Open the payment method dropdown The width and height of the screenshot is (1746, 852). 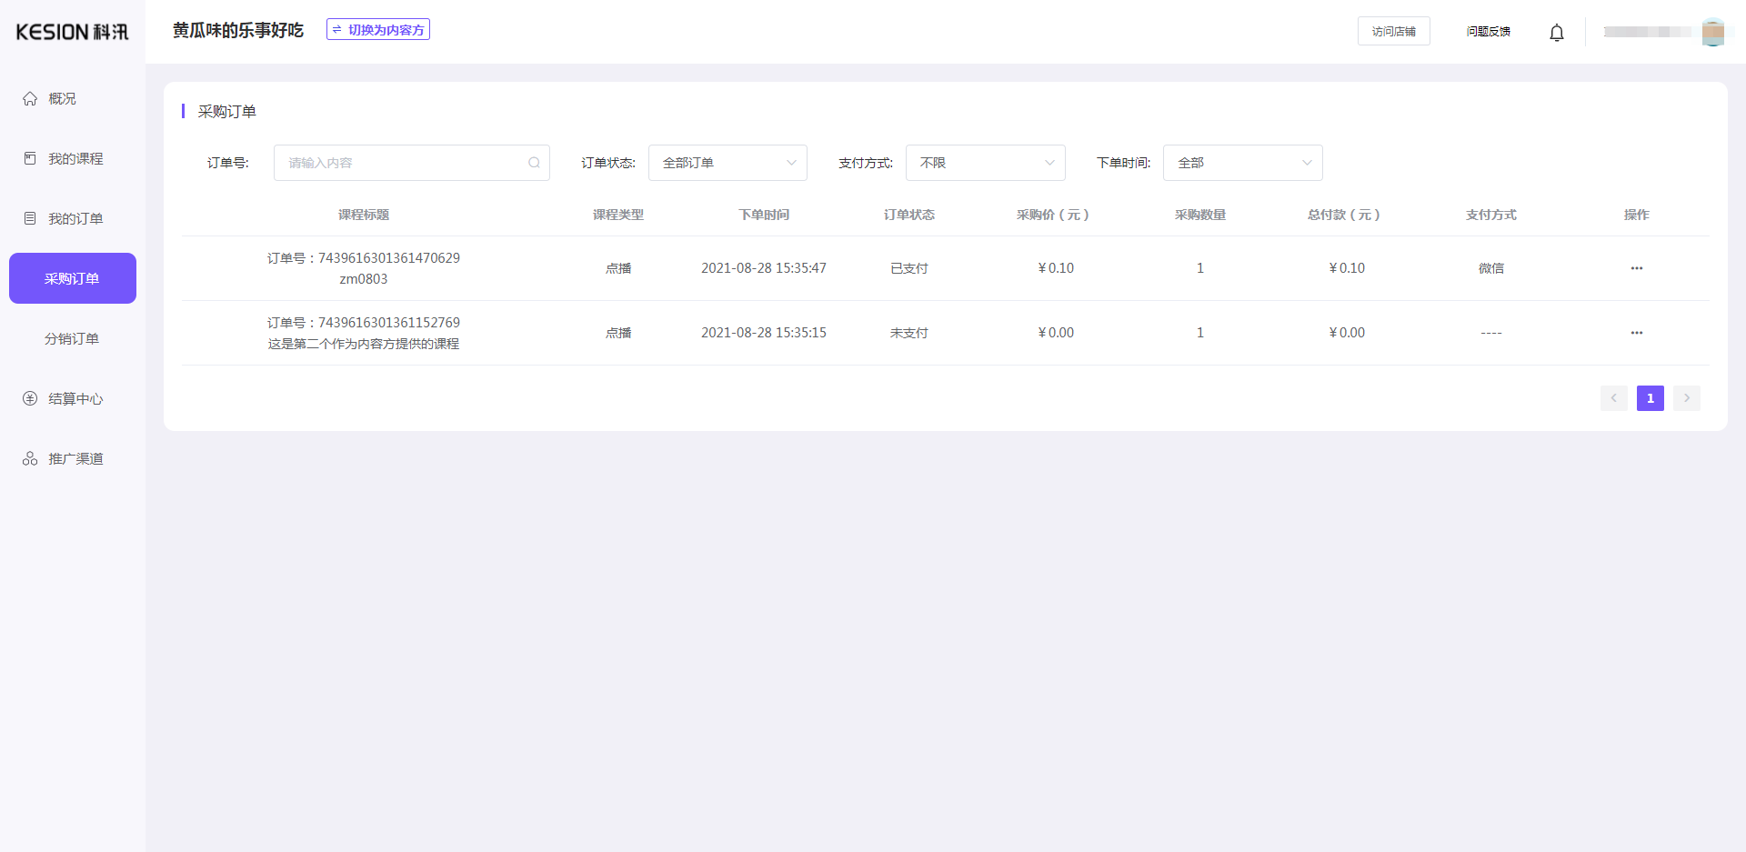985,163
